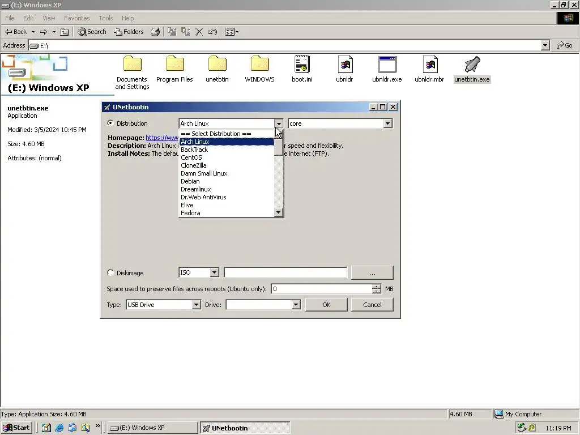The height and width of the screenshot is (435, 580).
Task: Click the Explorer address bar field
Action: [285, 45]
